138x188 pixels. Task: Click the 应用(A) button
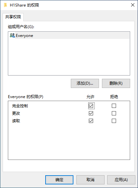(121, 180)
